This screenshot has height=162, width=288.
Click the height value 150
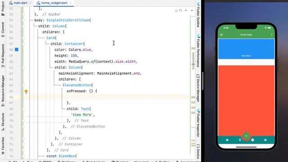74,56
